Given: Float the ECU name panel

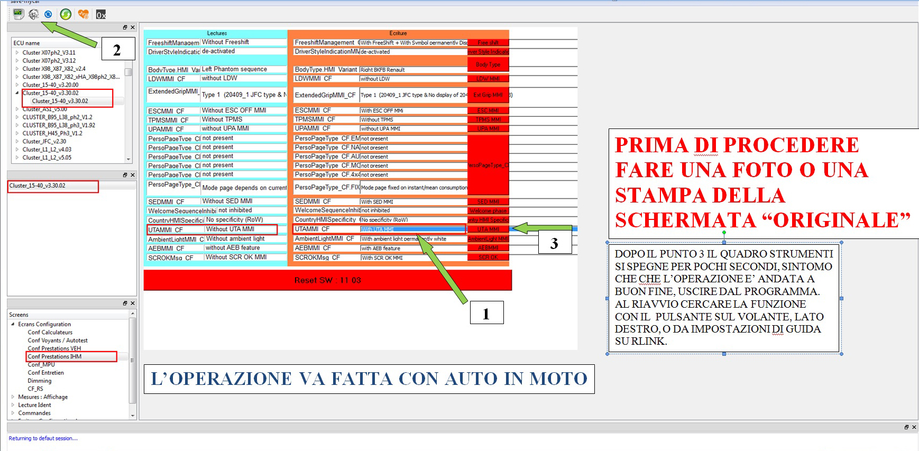Looking at the screenshot, I should tap(125, 27).
